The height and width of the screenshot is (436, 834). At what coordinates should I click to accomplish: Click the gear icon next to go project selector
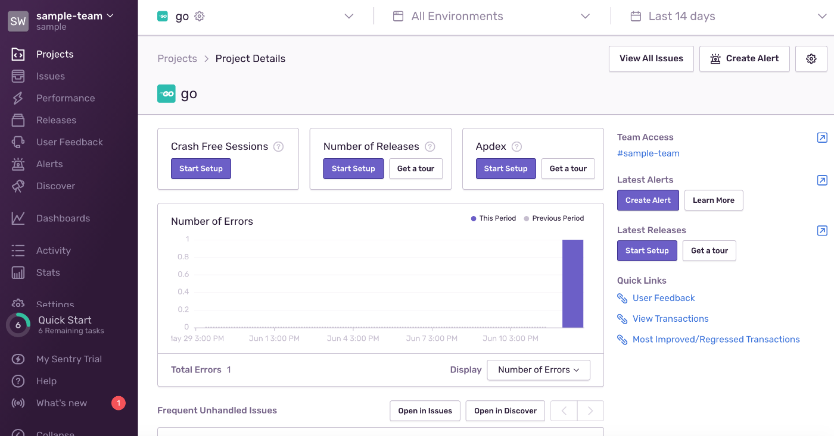tap(200, 17)
